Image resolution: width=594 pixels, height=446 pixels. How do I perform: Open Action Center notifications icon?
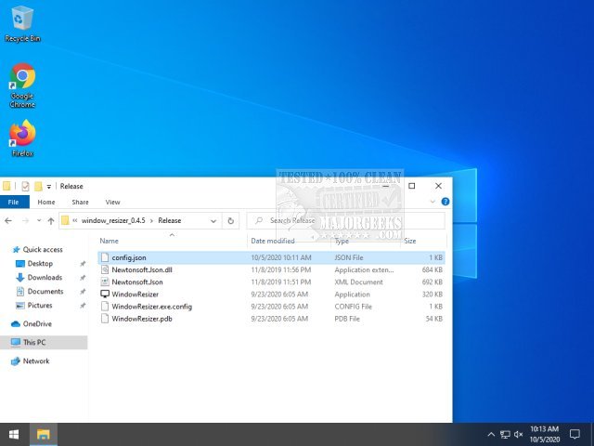click(x=575, y=434)
